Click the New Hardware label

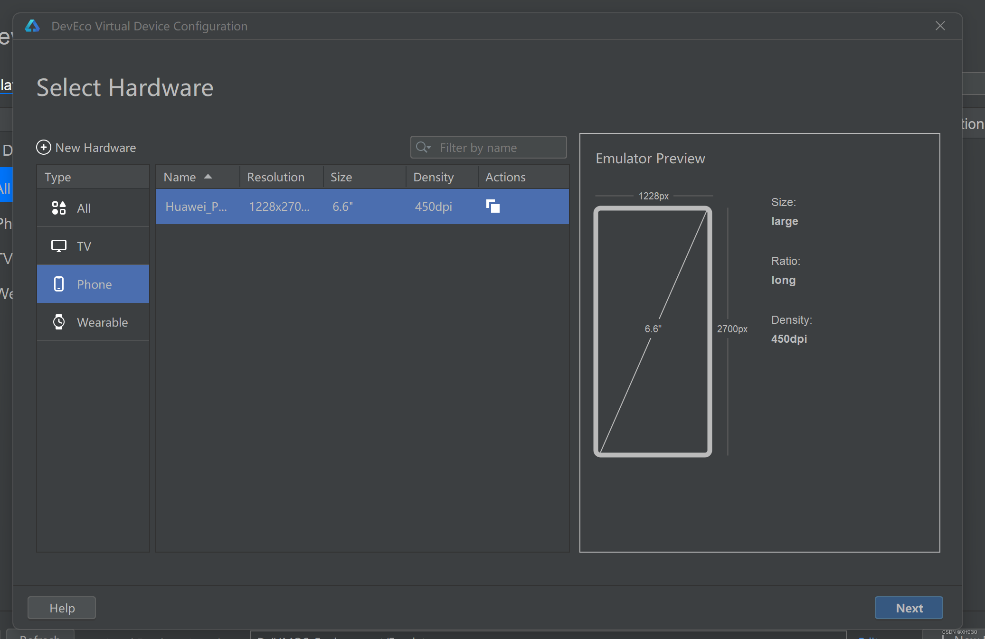95,148
